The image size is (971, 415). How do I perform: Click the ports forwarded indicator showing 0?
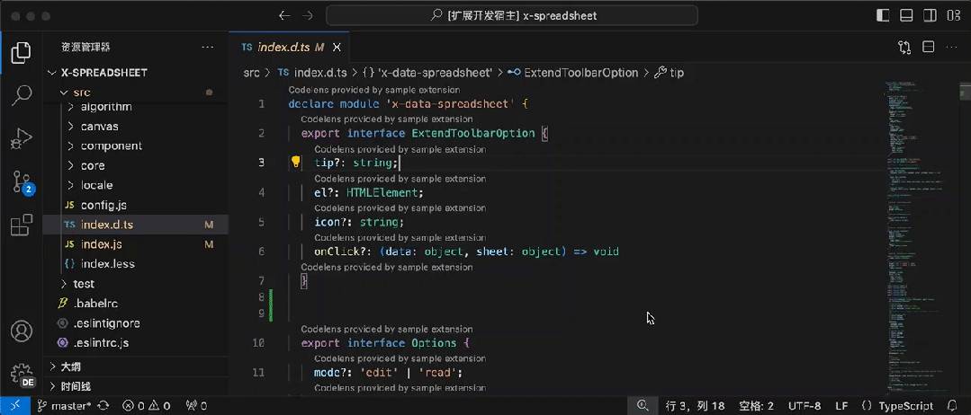(x=195, y=406)
